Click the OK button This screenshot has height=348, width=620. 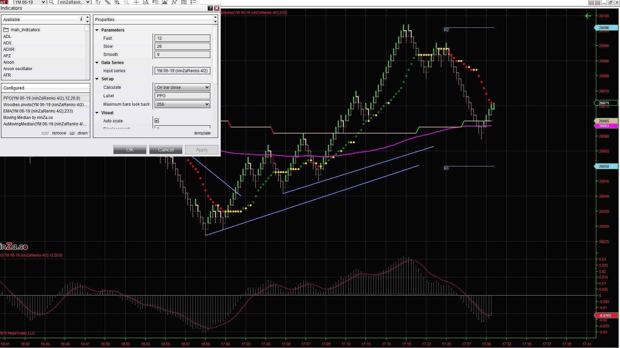click(x=130, y=150)
